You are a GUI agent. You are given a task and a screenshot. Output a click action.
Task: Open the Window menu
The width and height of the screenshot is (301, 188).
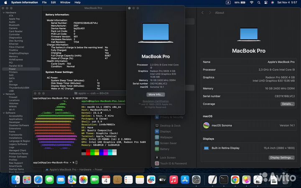pyautogui.click(x=65, y=3)
